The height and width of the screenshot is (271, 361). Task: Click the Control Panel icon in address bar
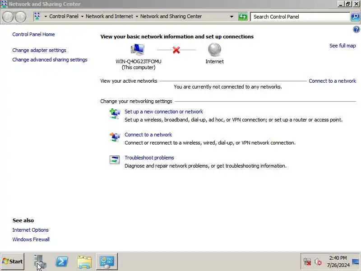tap(37, 16)
